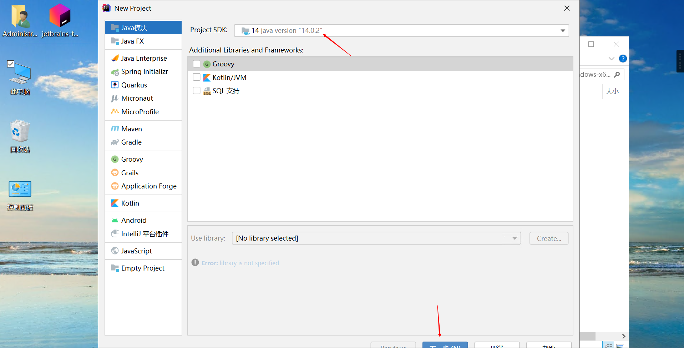
Task: Pick Groovy in the project type list
Action: 143,159
